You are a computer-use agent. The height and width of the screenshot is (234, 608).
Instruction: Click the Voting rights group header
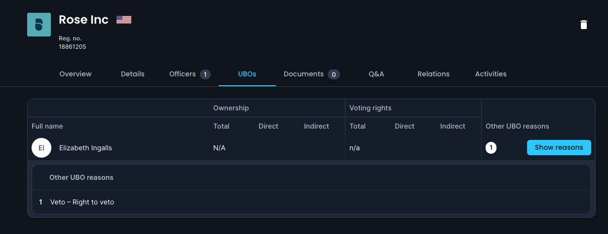(370, 108)
